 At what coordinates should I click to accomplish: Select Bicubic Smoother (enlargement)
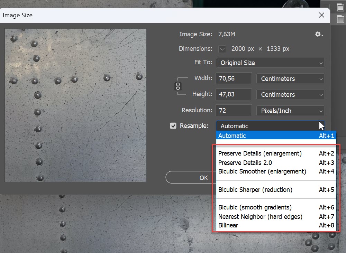coord(262,171)
